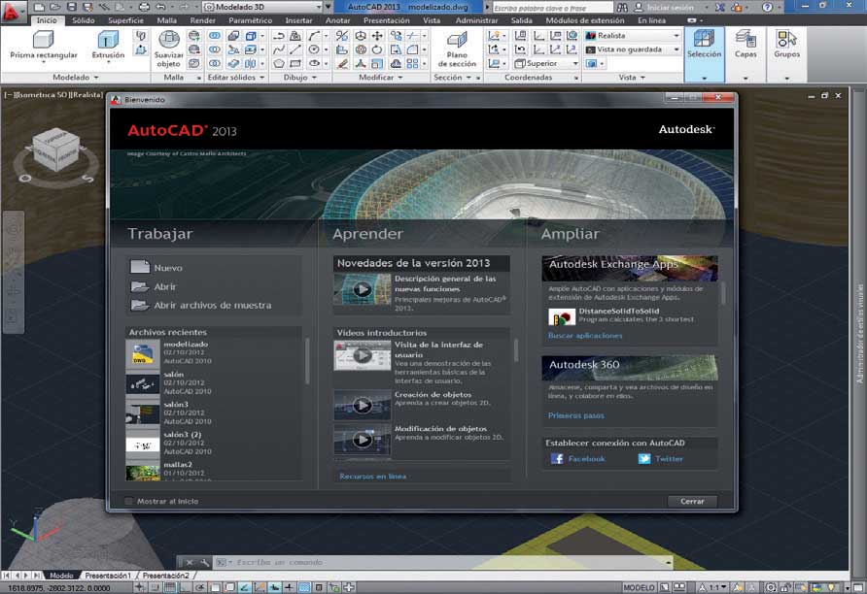Close the command line with its X icon
The image size is (867, 594).
190,562
